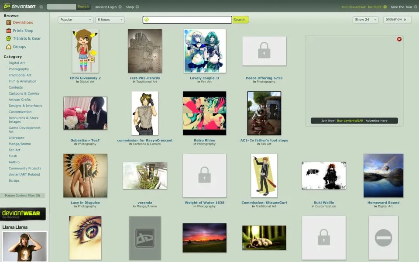Focus the main search input field
This screenshot has width=419, height=262.
point(187,20)
